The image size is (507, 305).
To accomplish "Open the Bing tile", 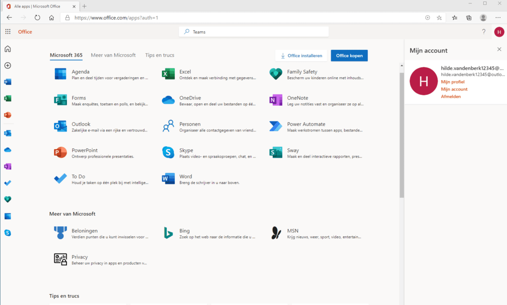I will (x=209, y=233).
